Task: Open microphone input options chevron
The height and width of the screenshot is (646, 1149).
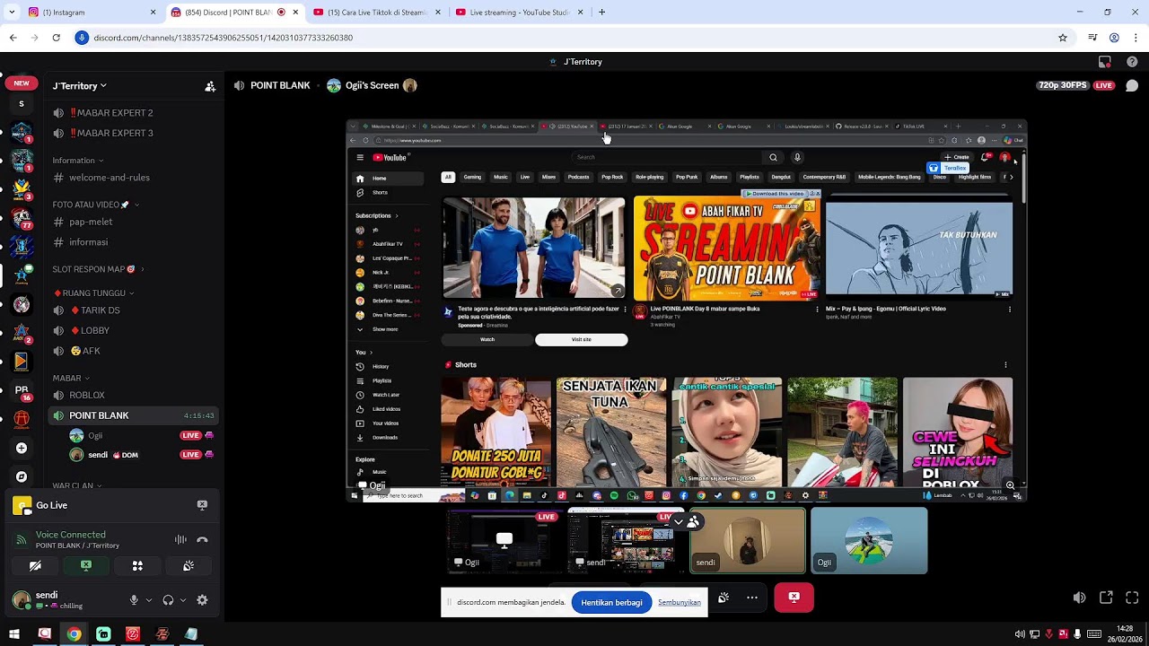Action: (149, 600)
